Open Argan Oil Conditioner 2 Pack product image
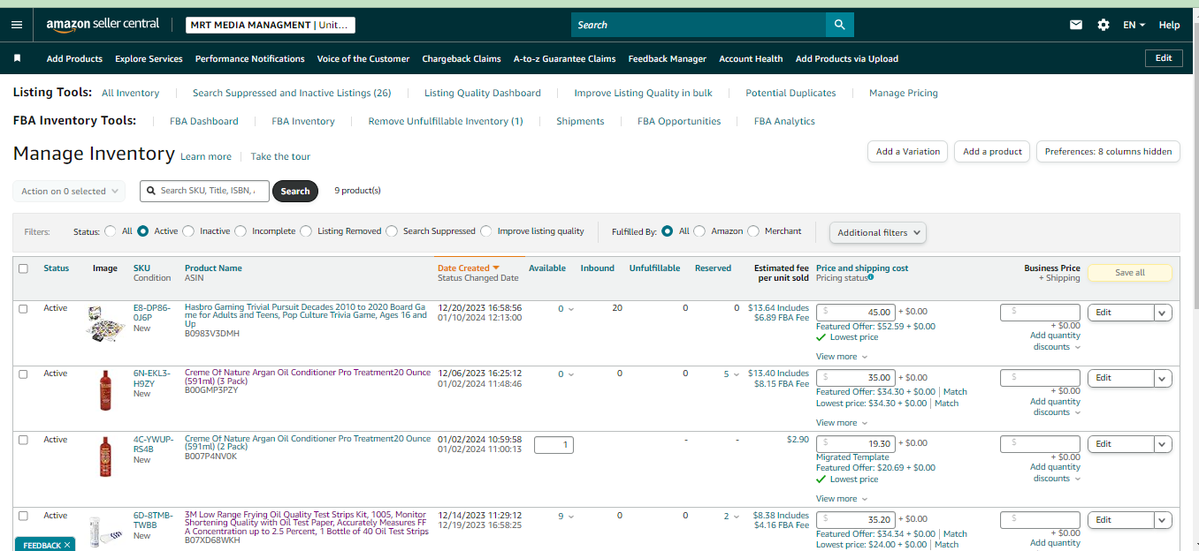Viewport: 1199px width, 551px height. [x=105, y=456]
